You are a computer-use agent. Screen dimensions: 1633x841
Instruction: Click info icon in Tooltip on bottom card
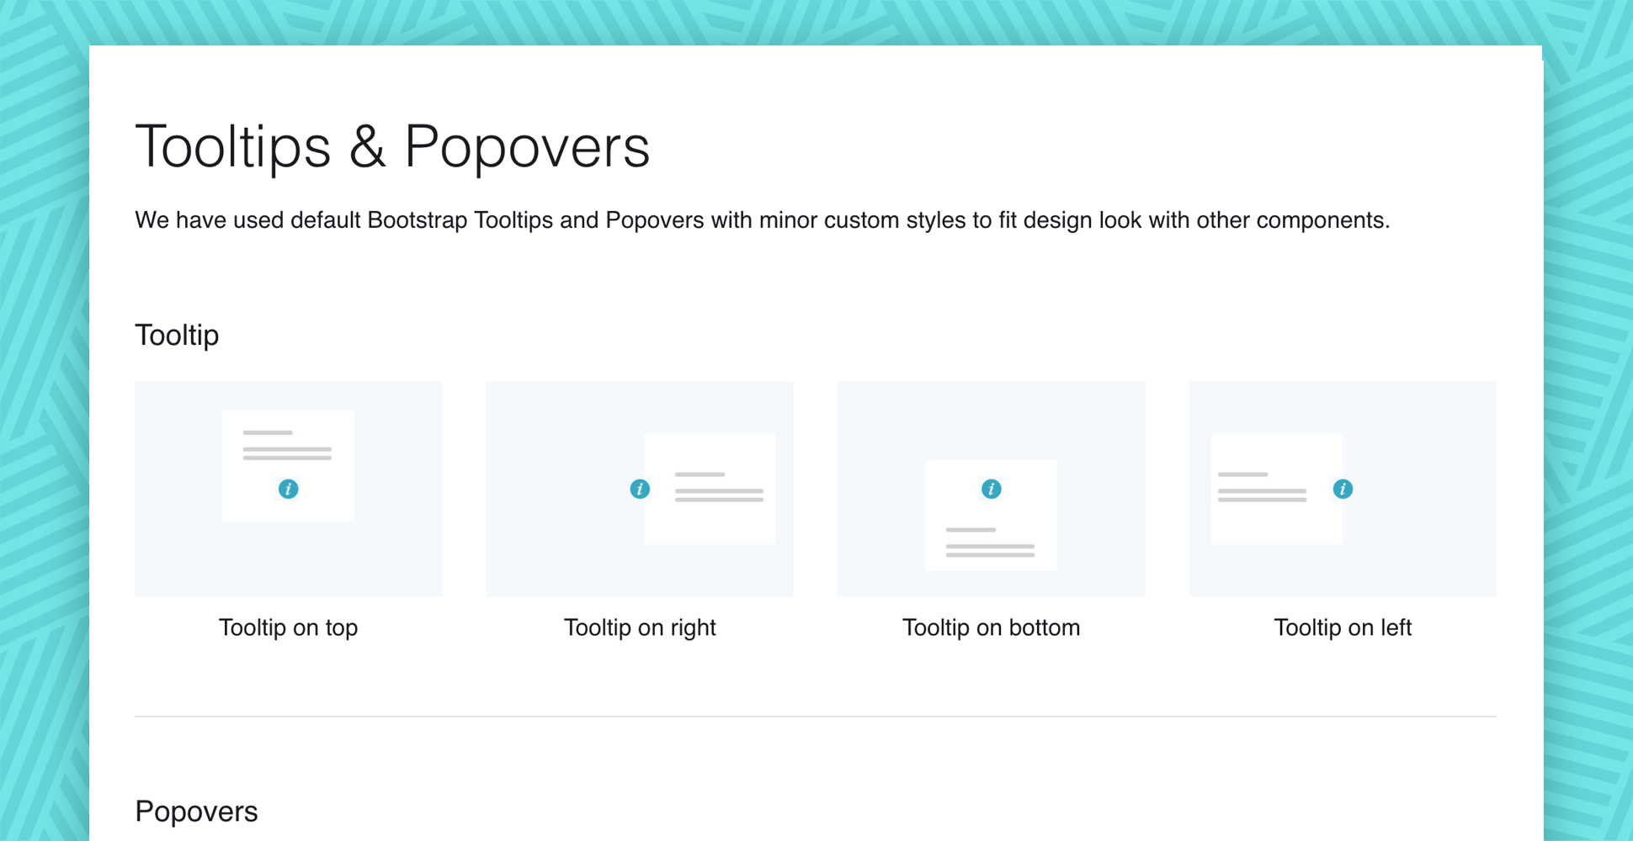tap(991, 489)
